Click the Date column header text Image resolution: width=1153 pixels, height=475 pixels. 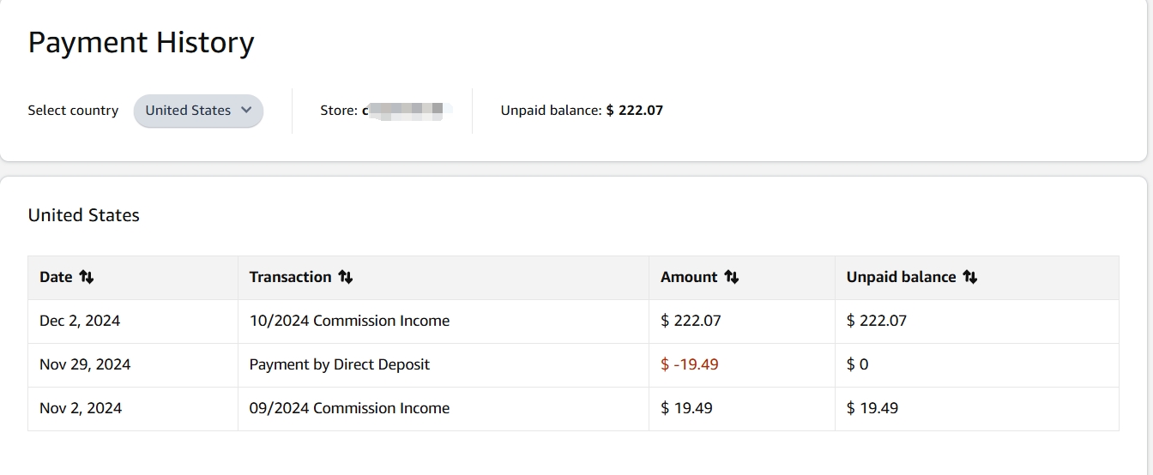pyautogui.click(x=56, y=277)
